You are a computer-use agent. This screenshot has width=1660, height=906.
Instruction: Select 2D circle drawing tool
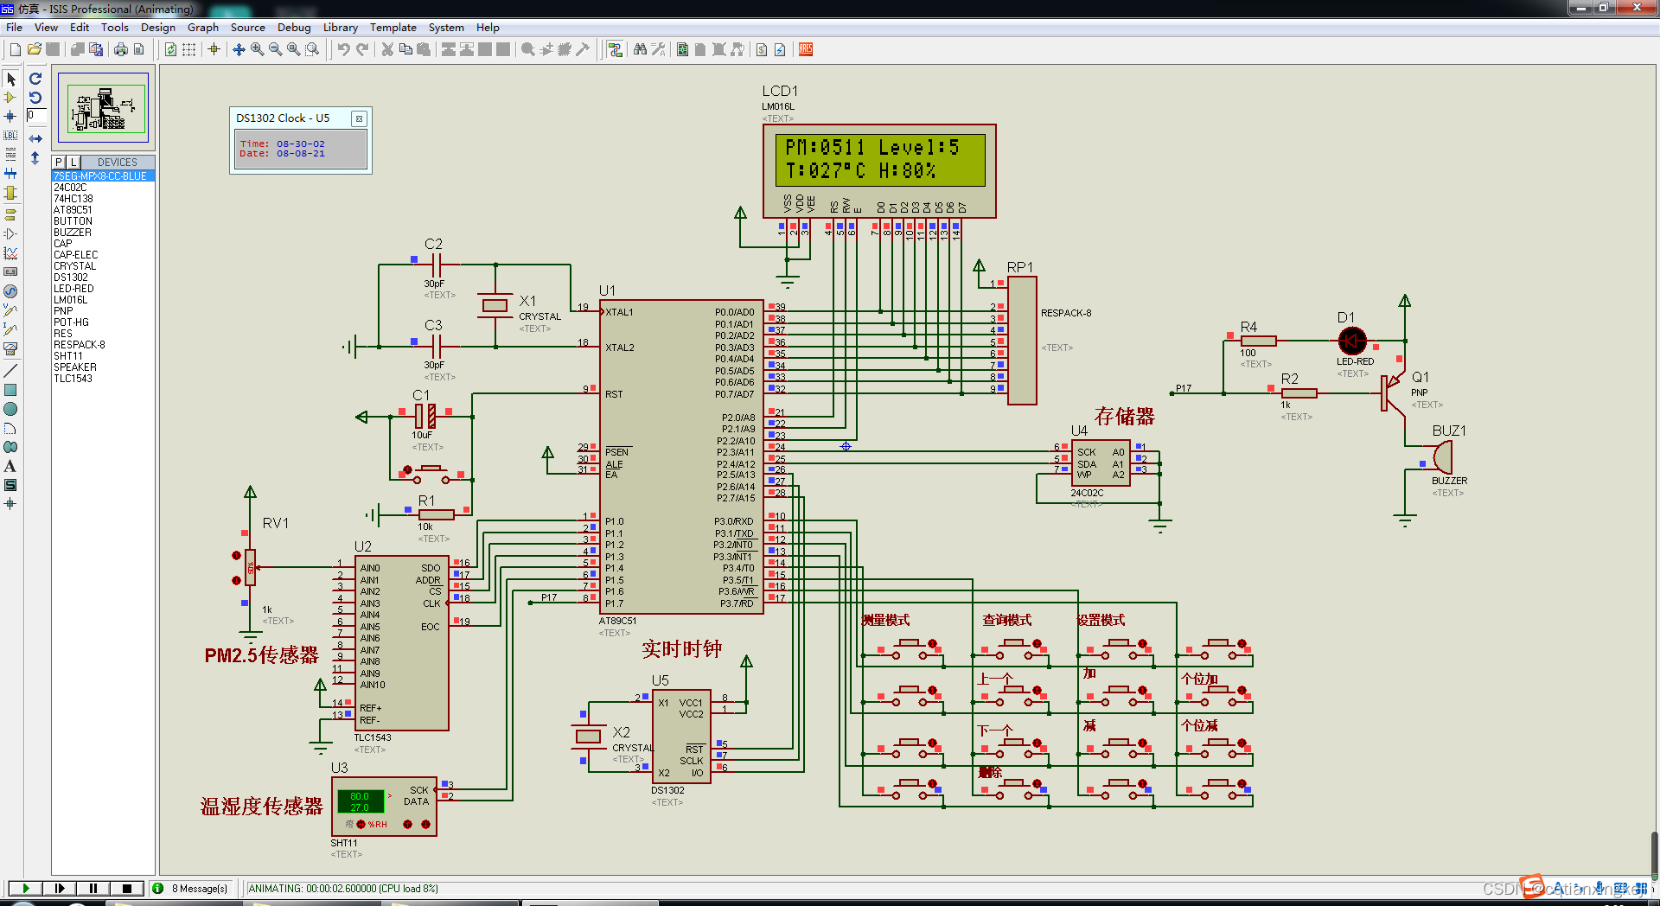point(10,409)
